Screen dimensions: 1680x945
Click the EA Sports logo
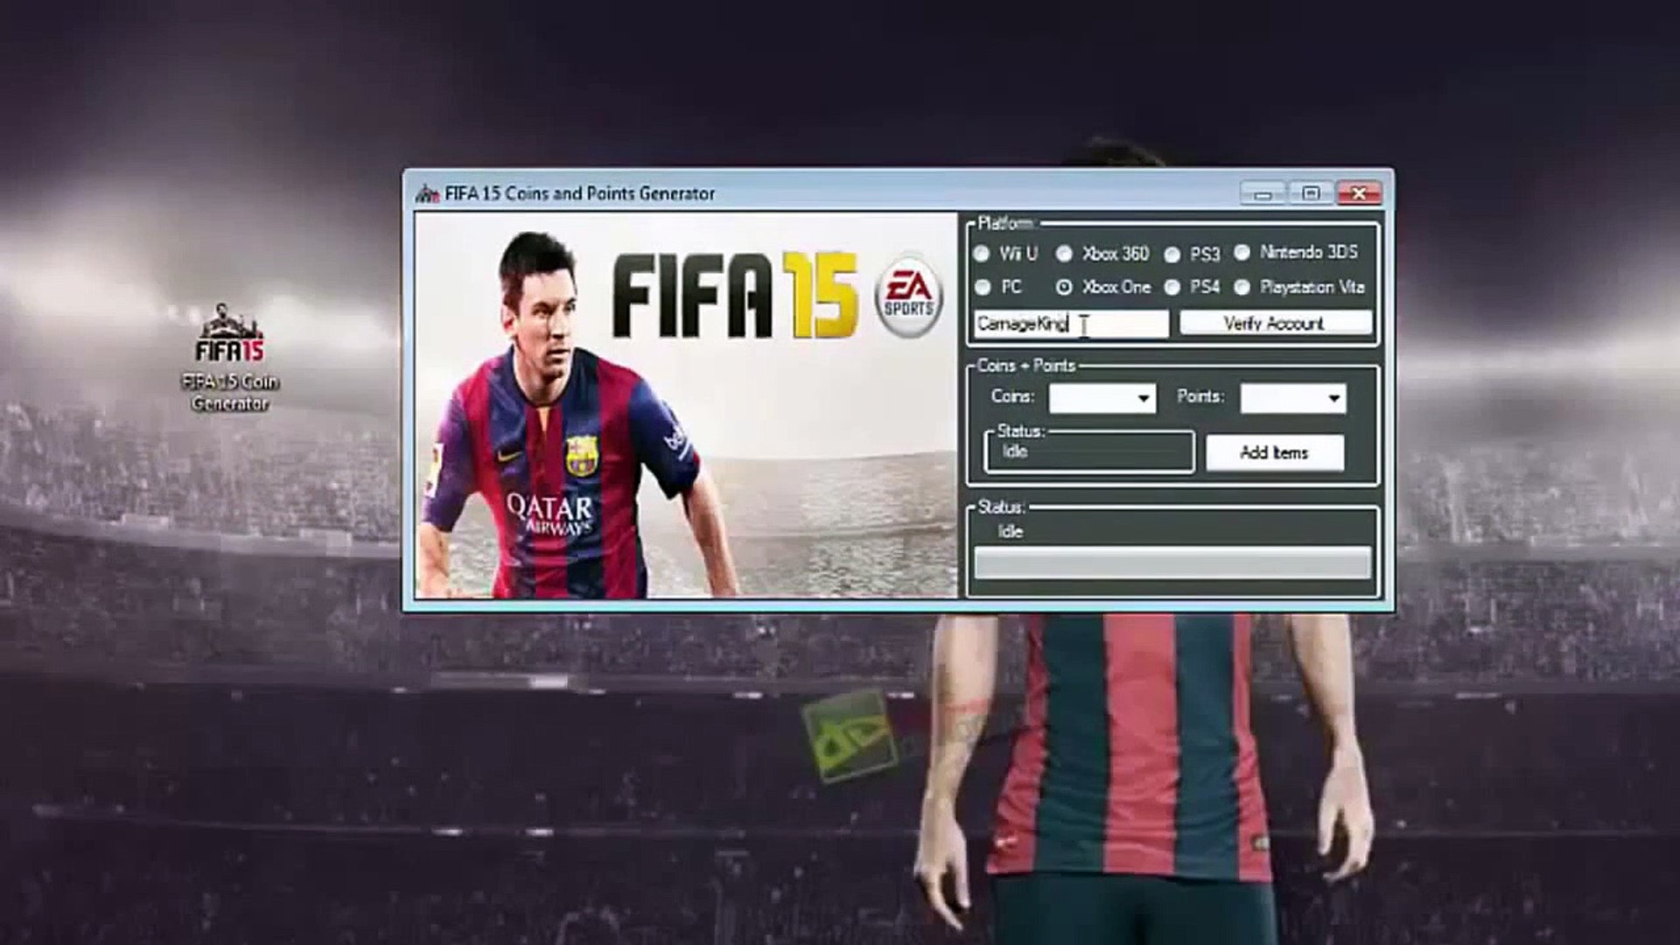(x=909, y=297)
